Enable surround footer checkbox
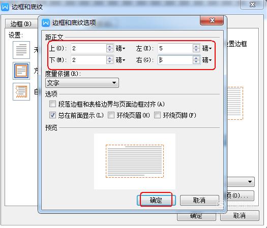 (157, 115)
